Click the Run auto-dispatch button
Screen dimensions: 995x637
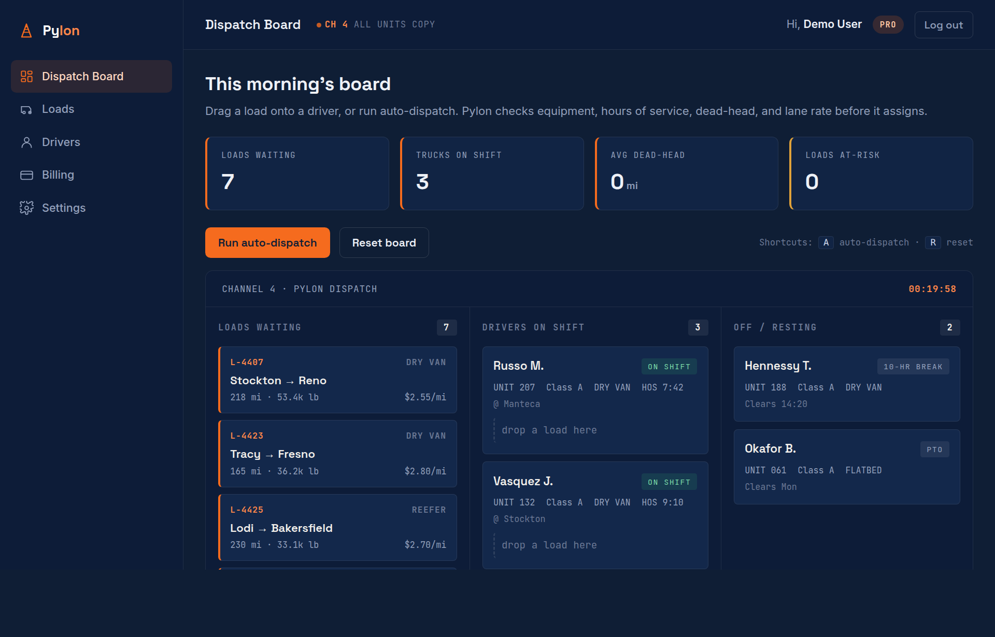(267, 242)
